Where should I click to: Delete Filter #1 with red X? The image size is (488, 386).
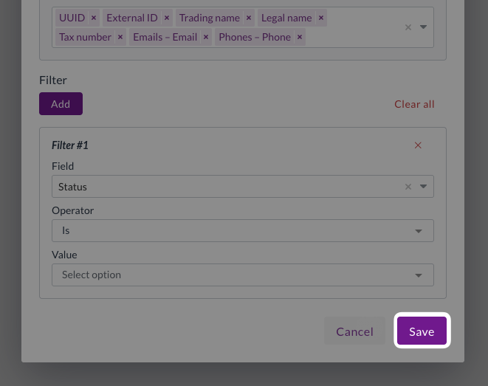tap(418, 145)
